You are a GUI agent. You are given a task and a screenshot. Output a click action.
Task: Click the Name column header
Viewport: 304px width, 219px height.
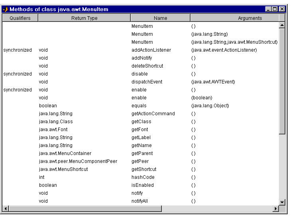click(x=160, y=18)
